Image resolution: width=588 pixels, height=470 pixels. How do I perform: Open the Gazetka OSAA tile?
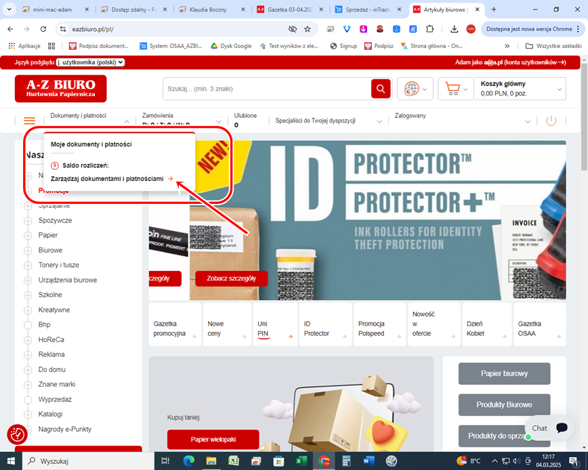[539, 324]
